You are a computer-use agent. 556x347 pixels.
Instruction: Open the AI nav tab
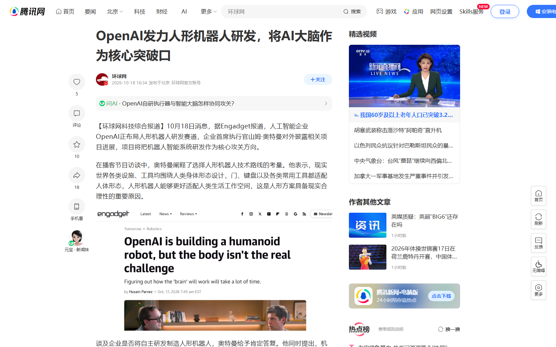pos(184,11)
